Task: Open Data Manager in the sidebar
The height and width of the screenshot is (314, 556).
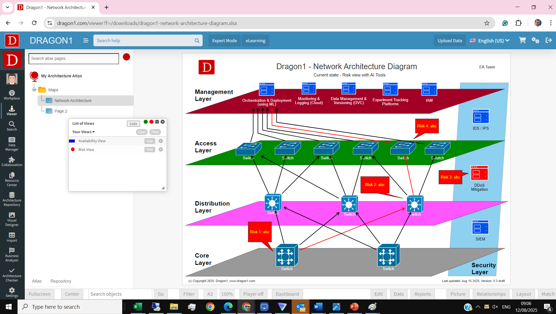Action: coord(12,144)
